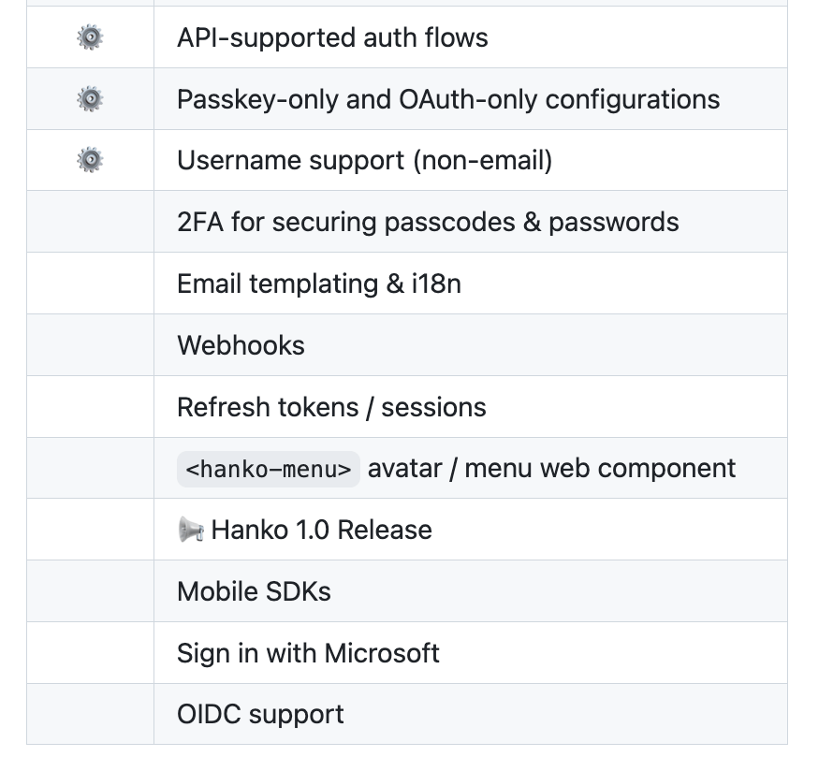The width and height of the screenshot is (833, 771).
Task: Click the gear icon beside Username support
Action: point(90,161)
